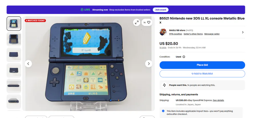Show next product image with right arrow
Screen dimensions: 257x118
pos(149,64)
